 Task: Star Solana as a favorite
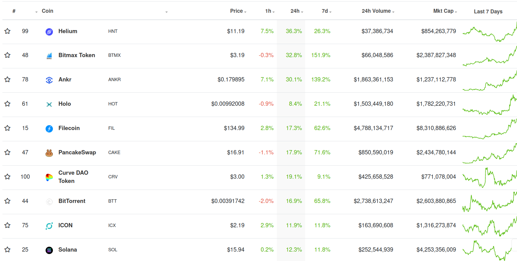[8, 249]
